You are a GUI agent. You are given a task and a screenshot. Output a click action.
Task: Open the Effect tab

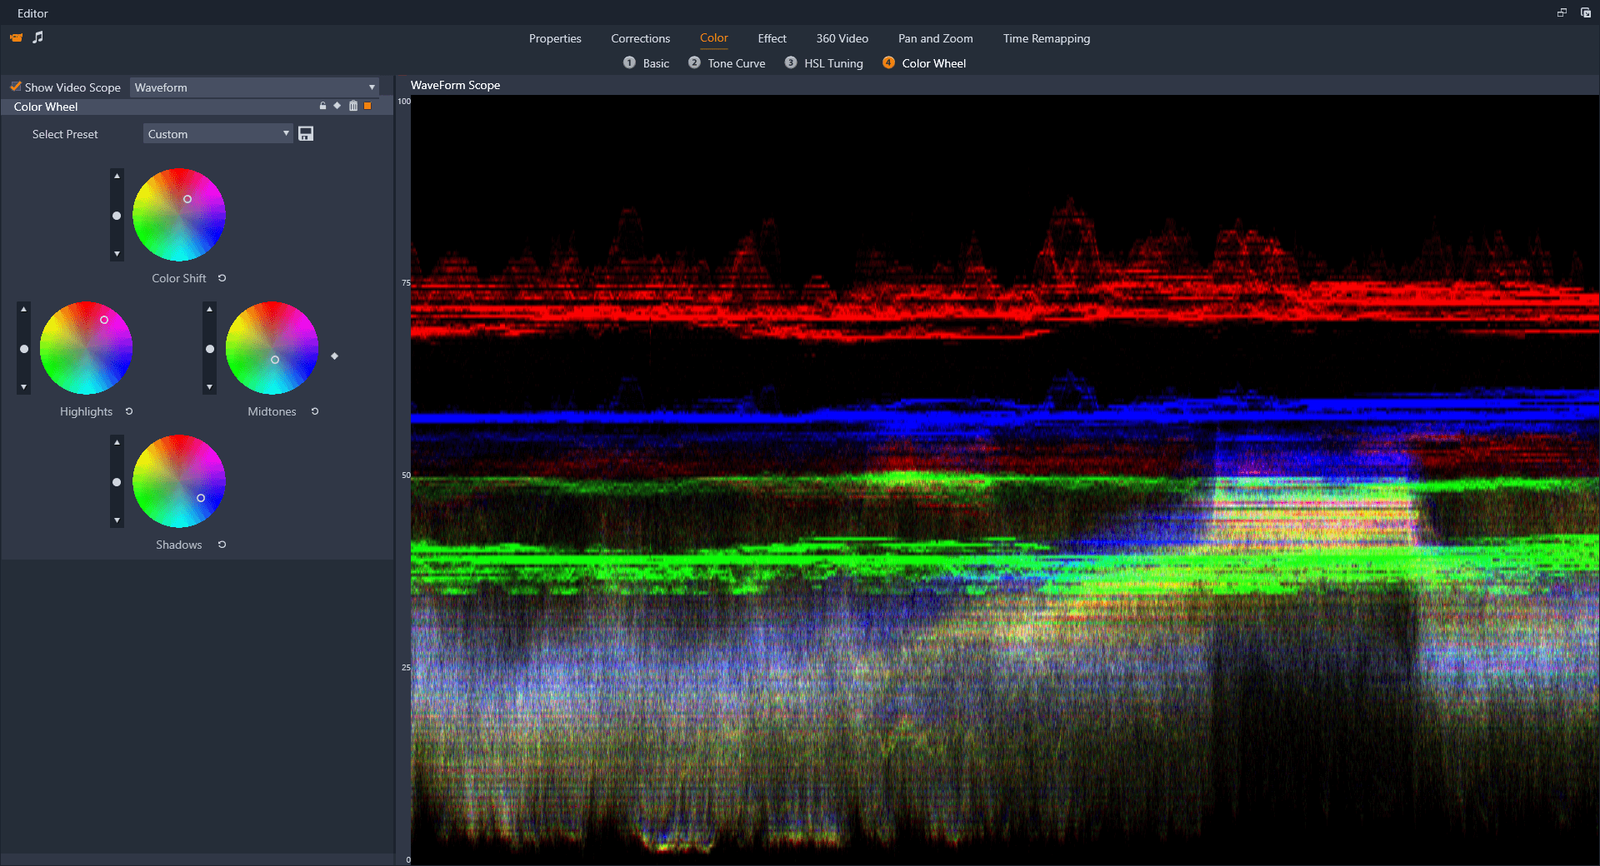point(772,38)
